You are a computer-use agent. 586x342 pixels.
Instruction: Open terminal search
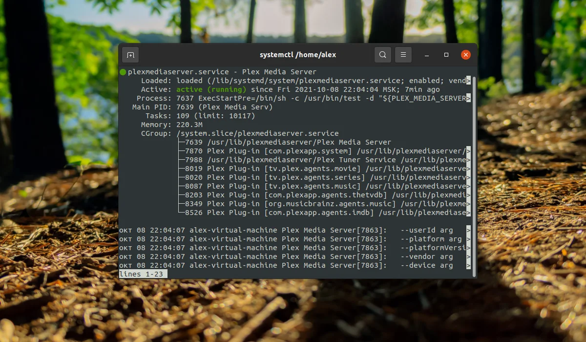[x=383, y=55]
